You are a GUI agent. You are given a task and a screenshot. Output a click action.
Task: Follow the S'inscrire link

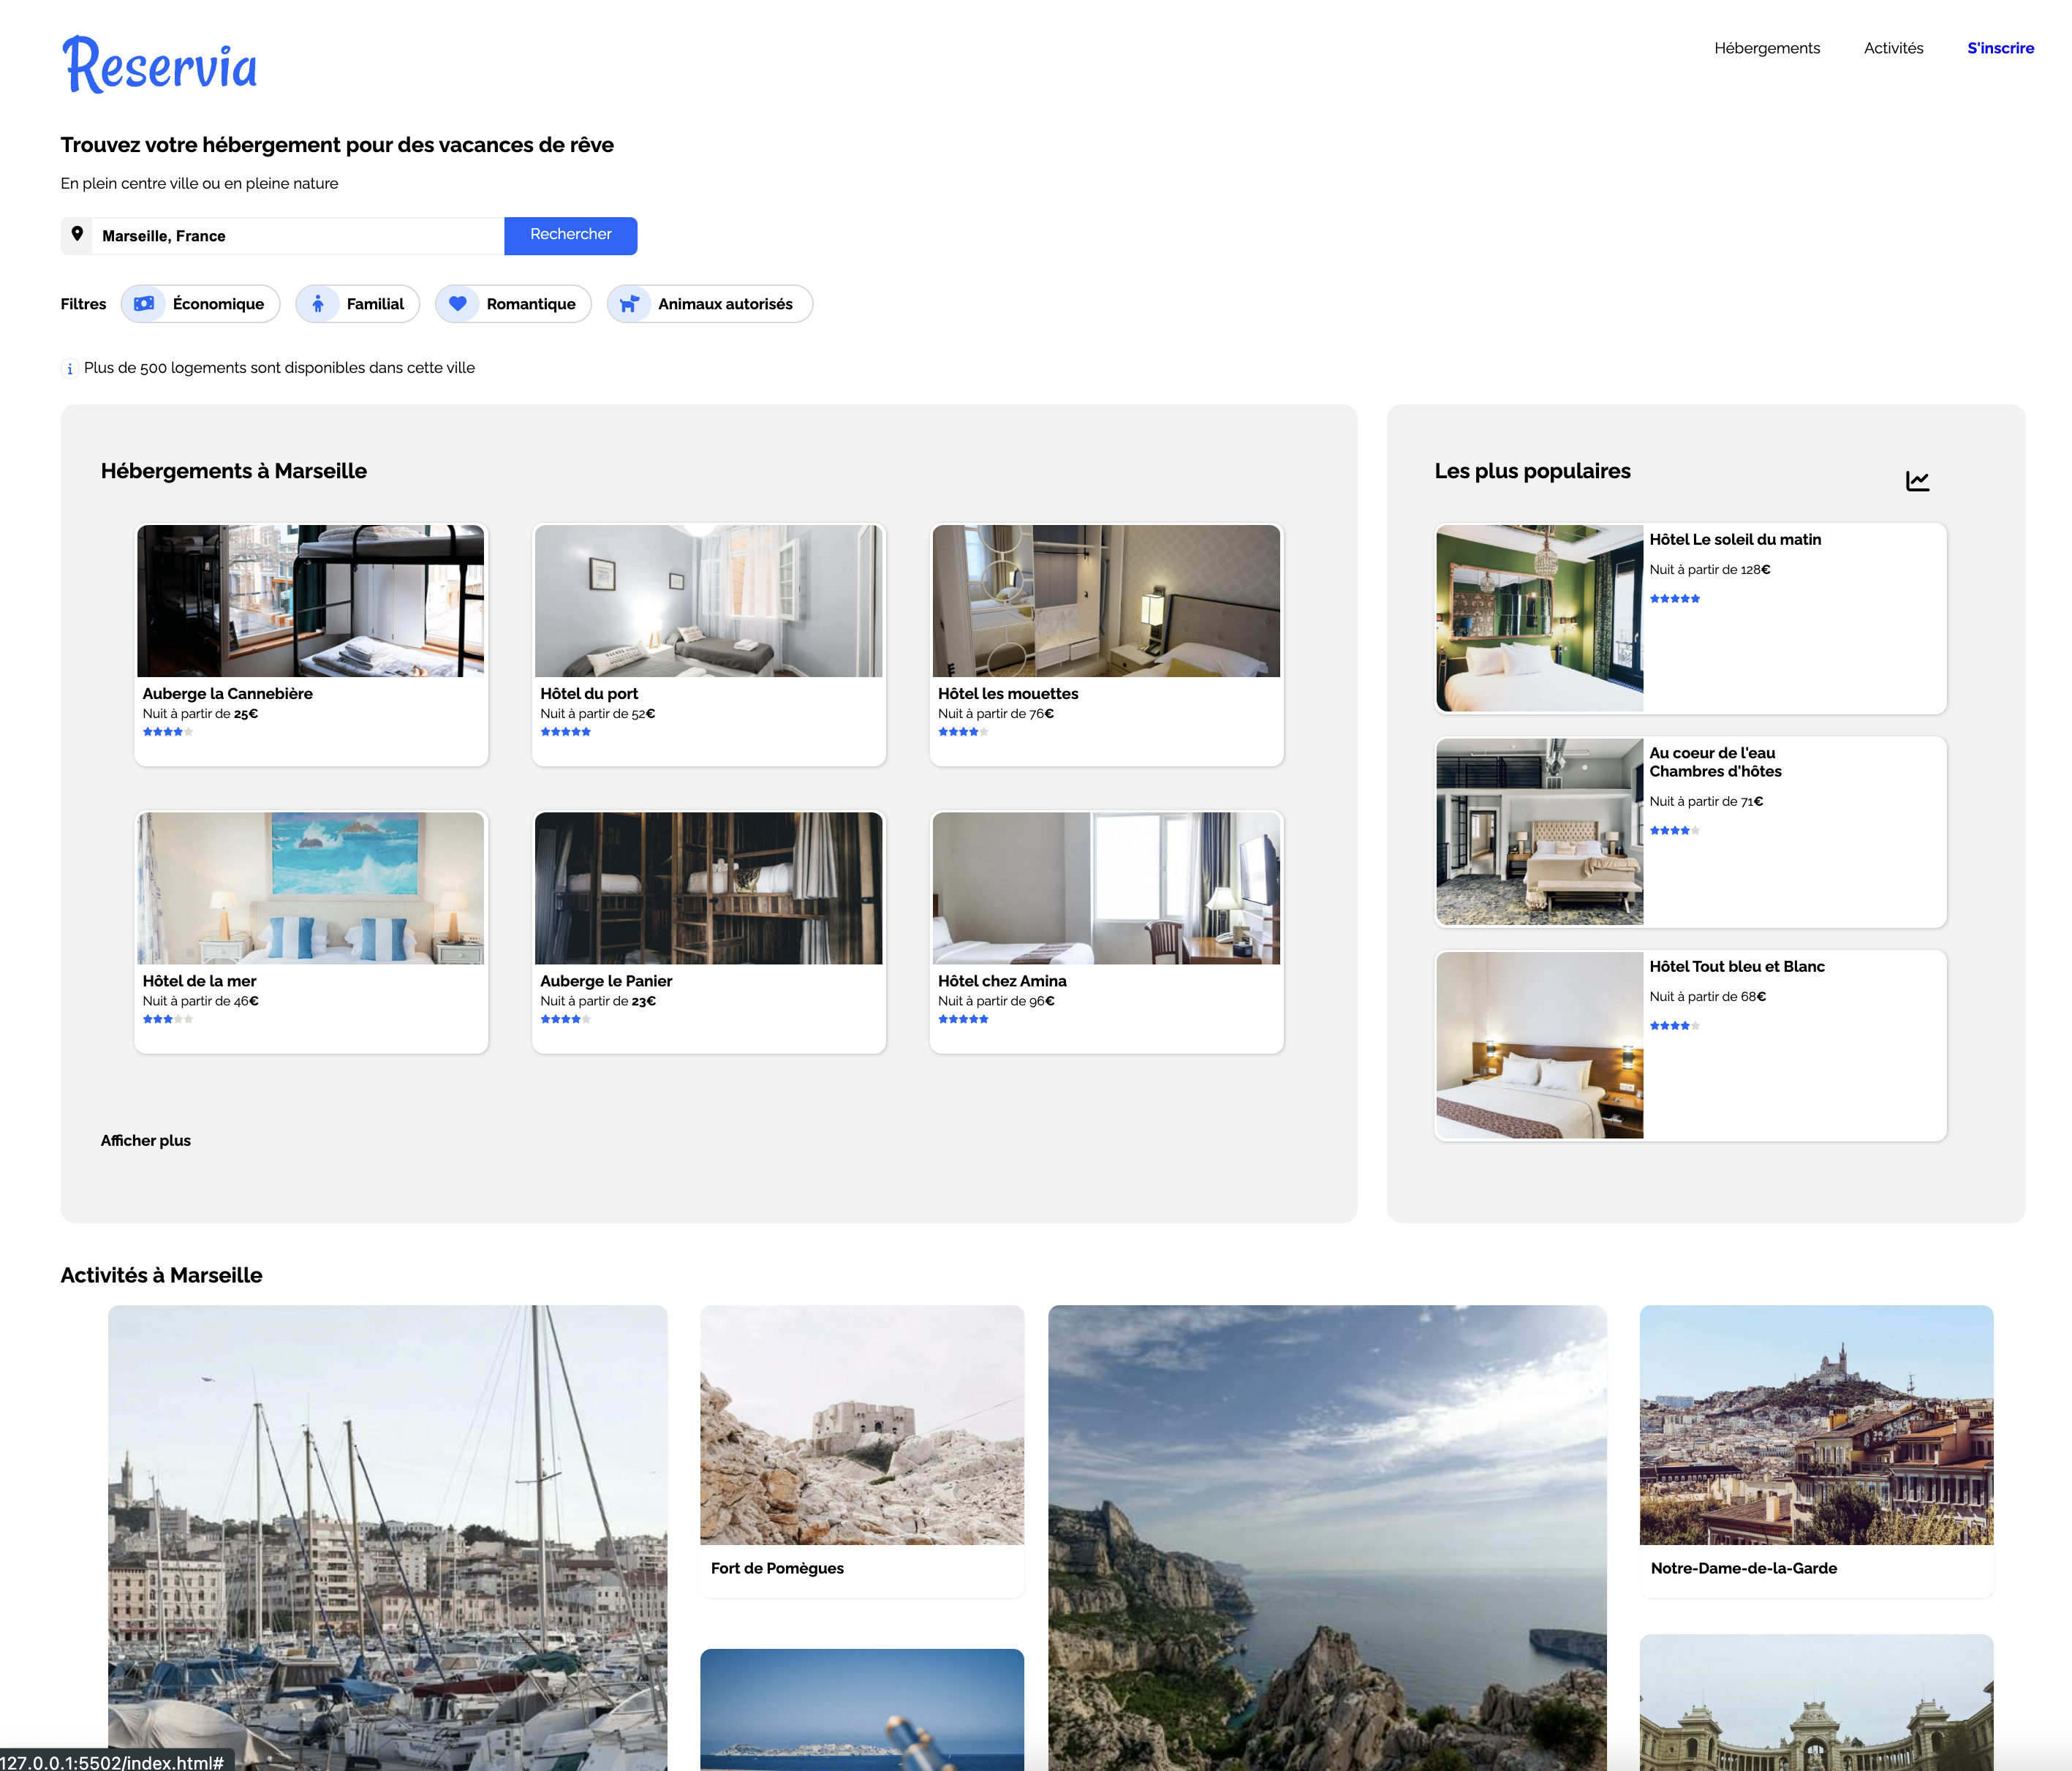pyautogui.click(x=2000, y=48)
